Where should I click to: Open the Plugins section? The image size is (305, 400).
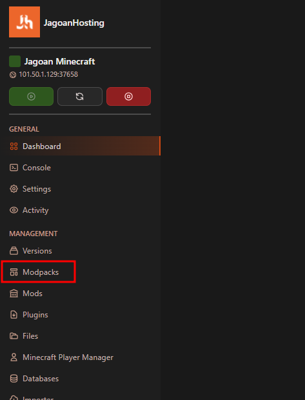pos(35,315)
